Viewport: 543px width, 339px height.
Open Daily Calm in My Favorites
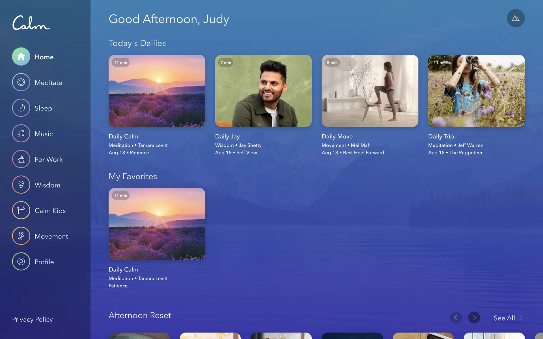(157, 224)
